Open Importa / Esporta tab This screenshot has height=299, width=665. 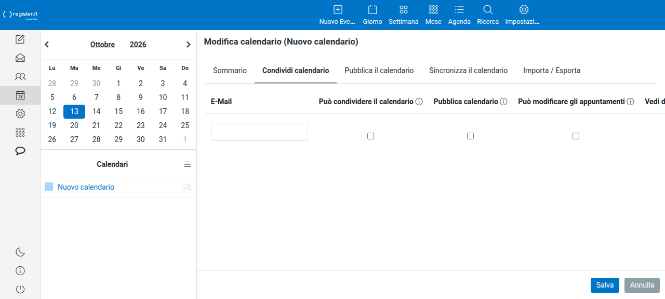(552, 70)
